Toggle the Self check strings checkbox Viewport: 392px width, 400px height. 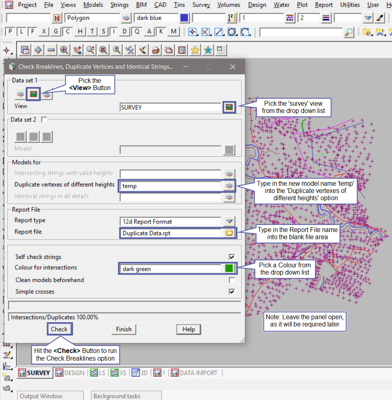[232, 256]
